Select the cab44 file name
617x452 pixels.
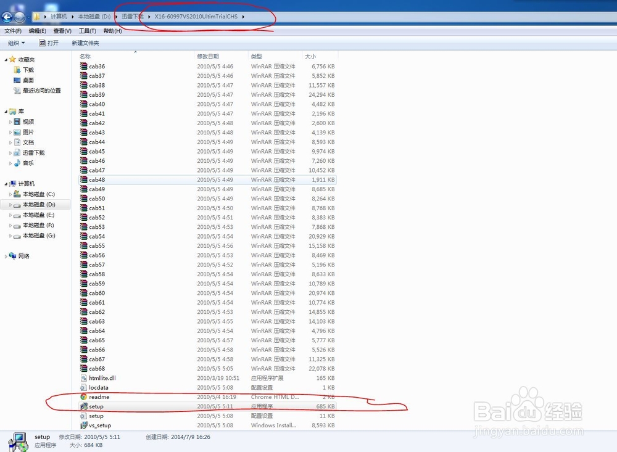pos(97,142)
